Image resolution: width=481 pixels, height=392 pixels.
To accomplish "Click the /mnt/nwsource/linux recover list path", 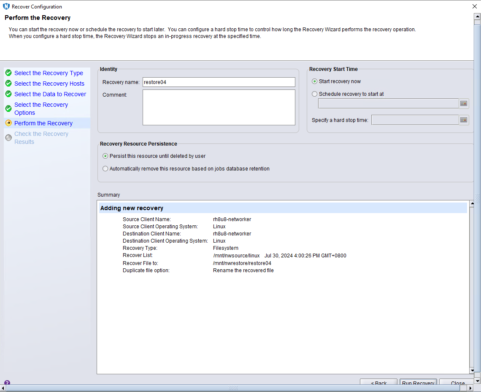I will 236,256.
